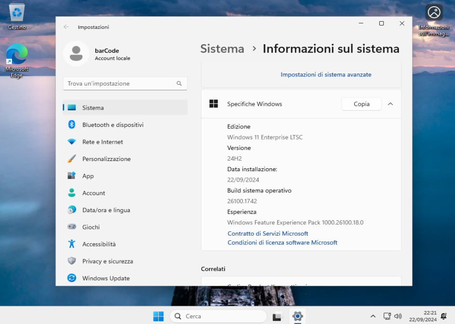Open Personalizzazione settings
Screen dimensions: 455x324
(125, 159)
